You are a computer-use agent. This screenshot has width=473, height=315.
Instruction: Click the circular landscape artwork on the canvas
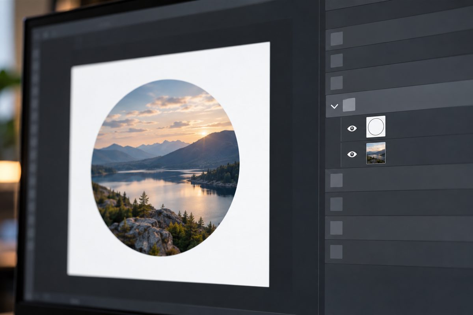(x=166, y=168)
